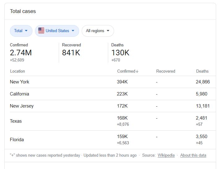Click the 130K deaths total
222x169 pixels.
[120, 53]
